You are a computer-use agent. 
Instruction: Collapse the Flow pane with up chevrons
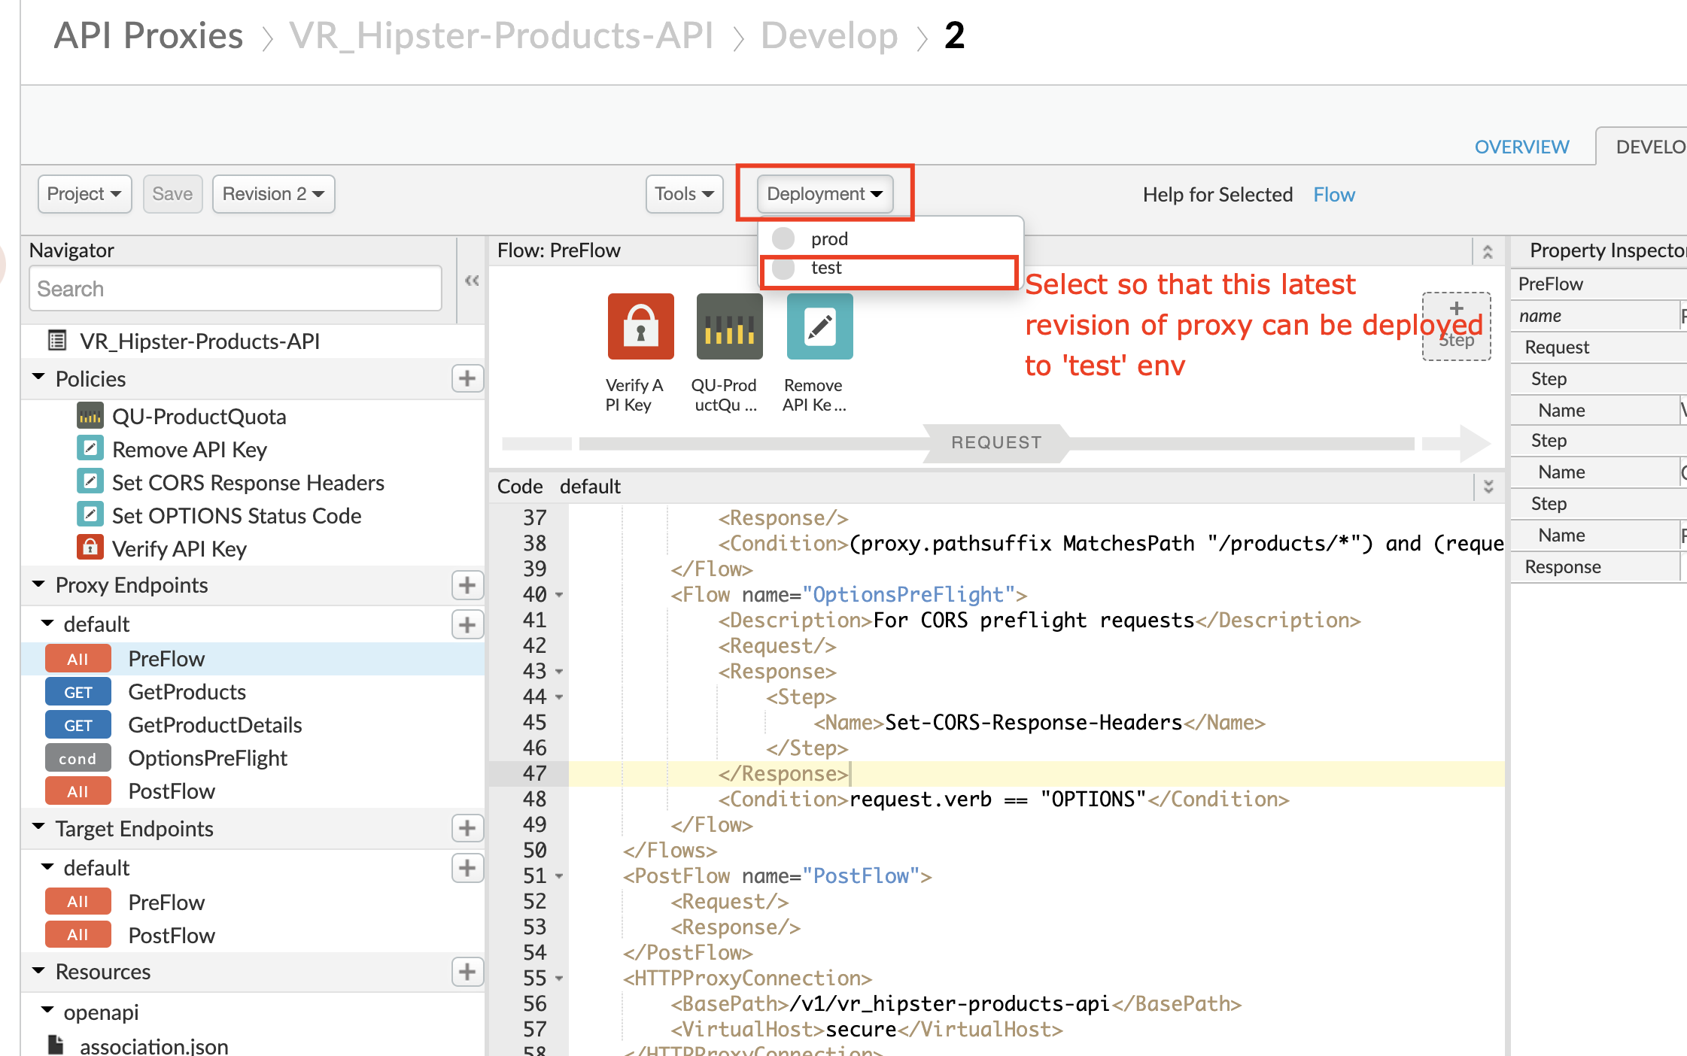[1488, 251]
